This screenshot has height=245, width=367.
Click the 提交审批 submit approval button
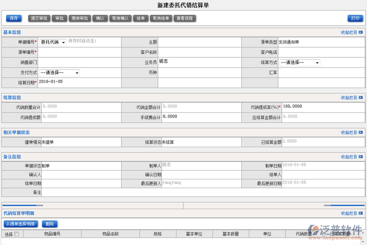click(x=39, y=19)
